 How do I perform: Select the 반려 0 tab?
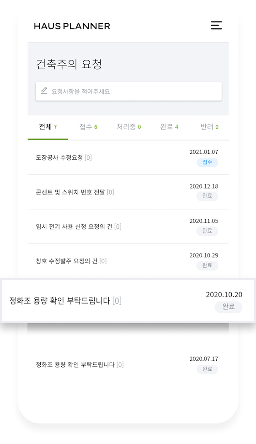point(209,127)
